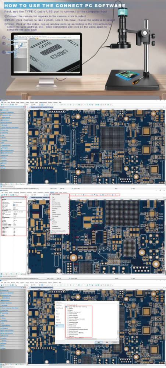
Task: Select the Simplified Chinese language option
Action: tap(68, 333)
